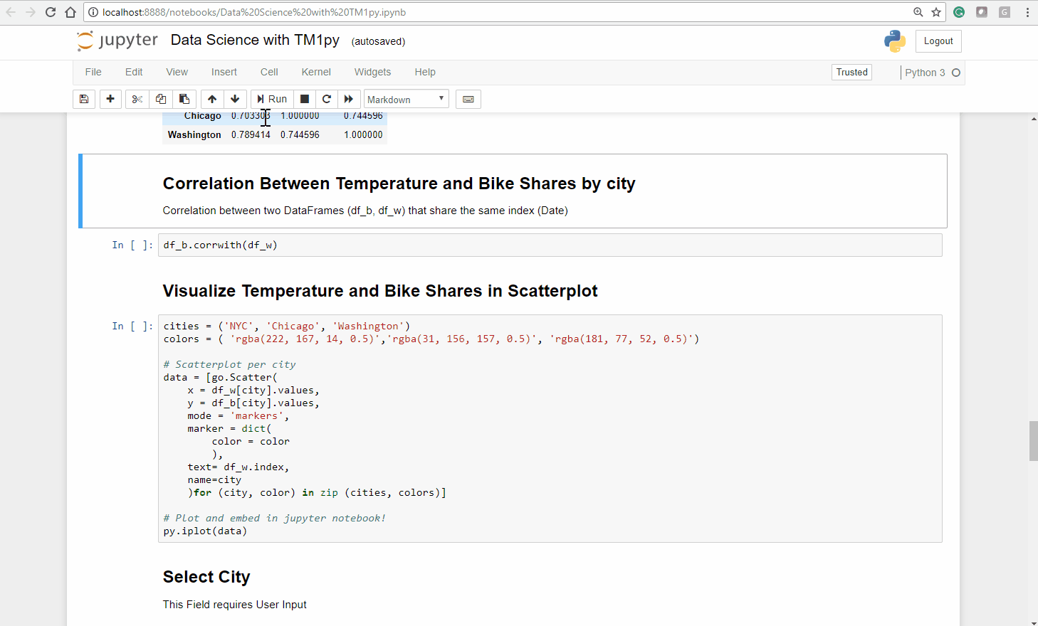The width and height of the screenshot is (1038, 626).
Task: Restart kernel and rerun all cells
Action: [349, 99]
